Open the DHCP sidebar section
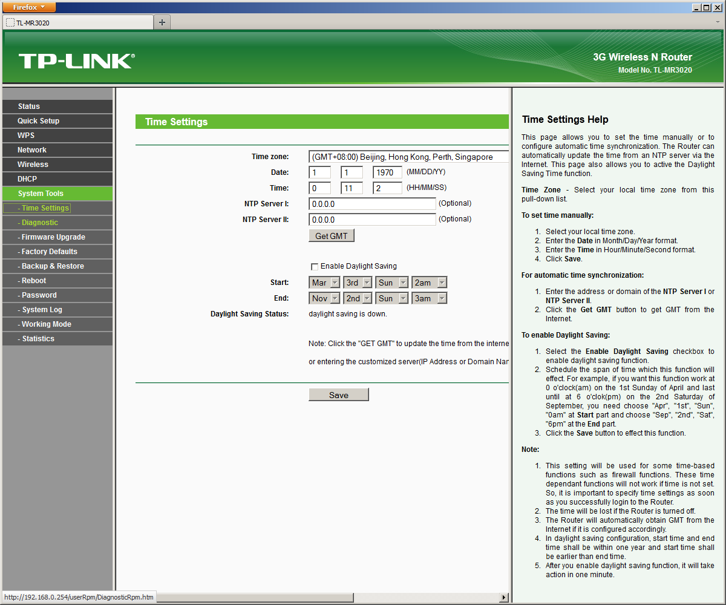 57,179
